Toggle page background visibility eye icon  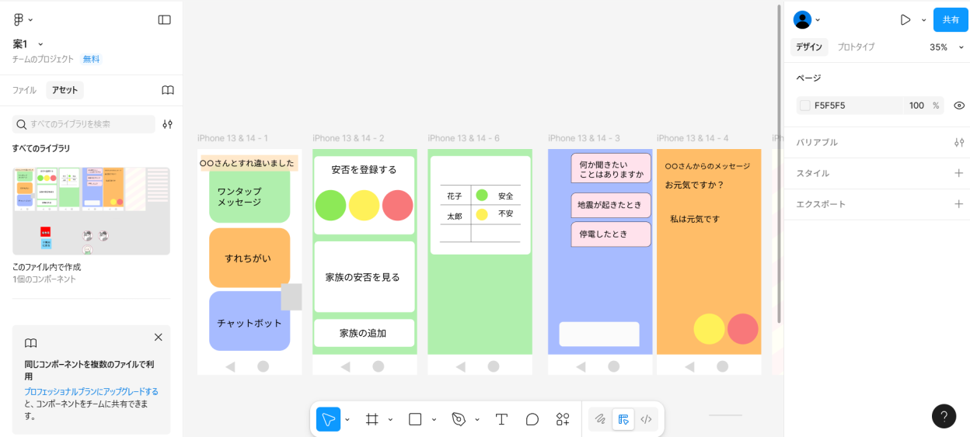[x=959, y=106]
